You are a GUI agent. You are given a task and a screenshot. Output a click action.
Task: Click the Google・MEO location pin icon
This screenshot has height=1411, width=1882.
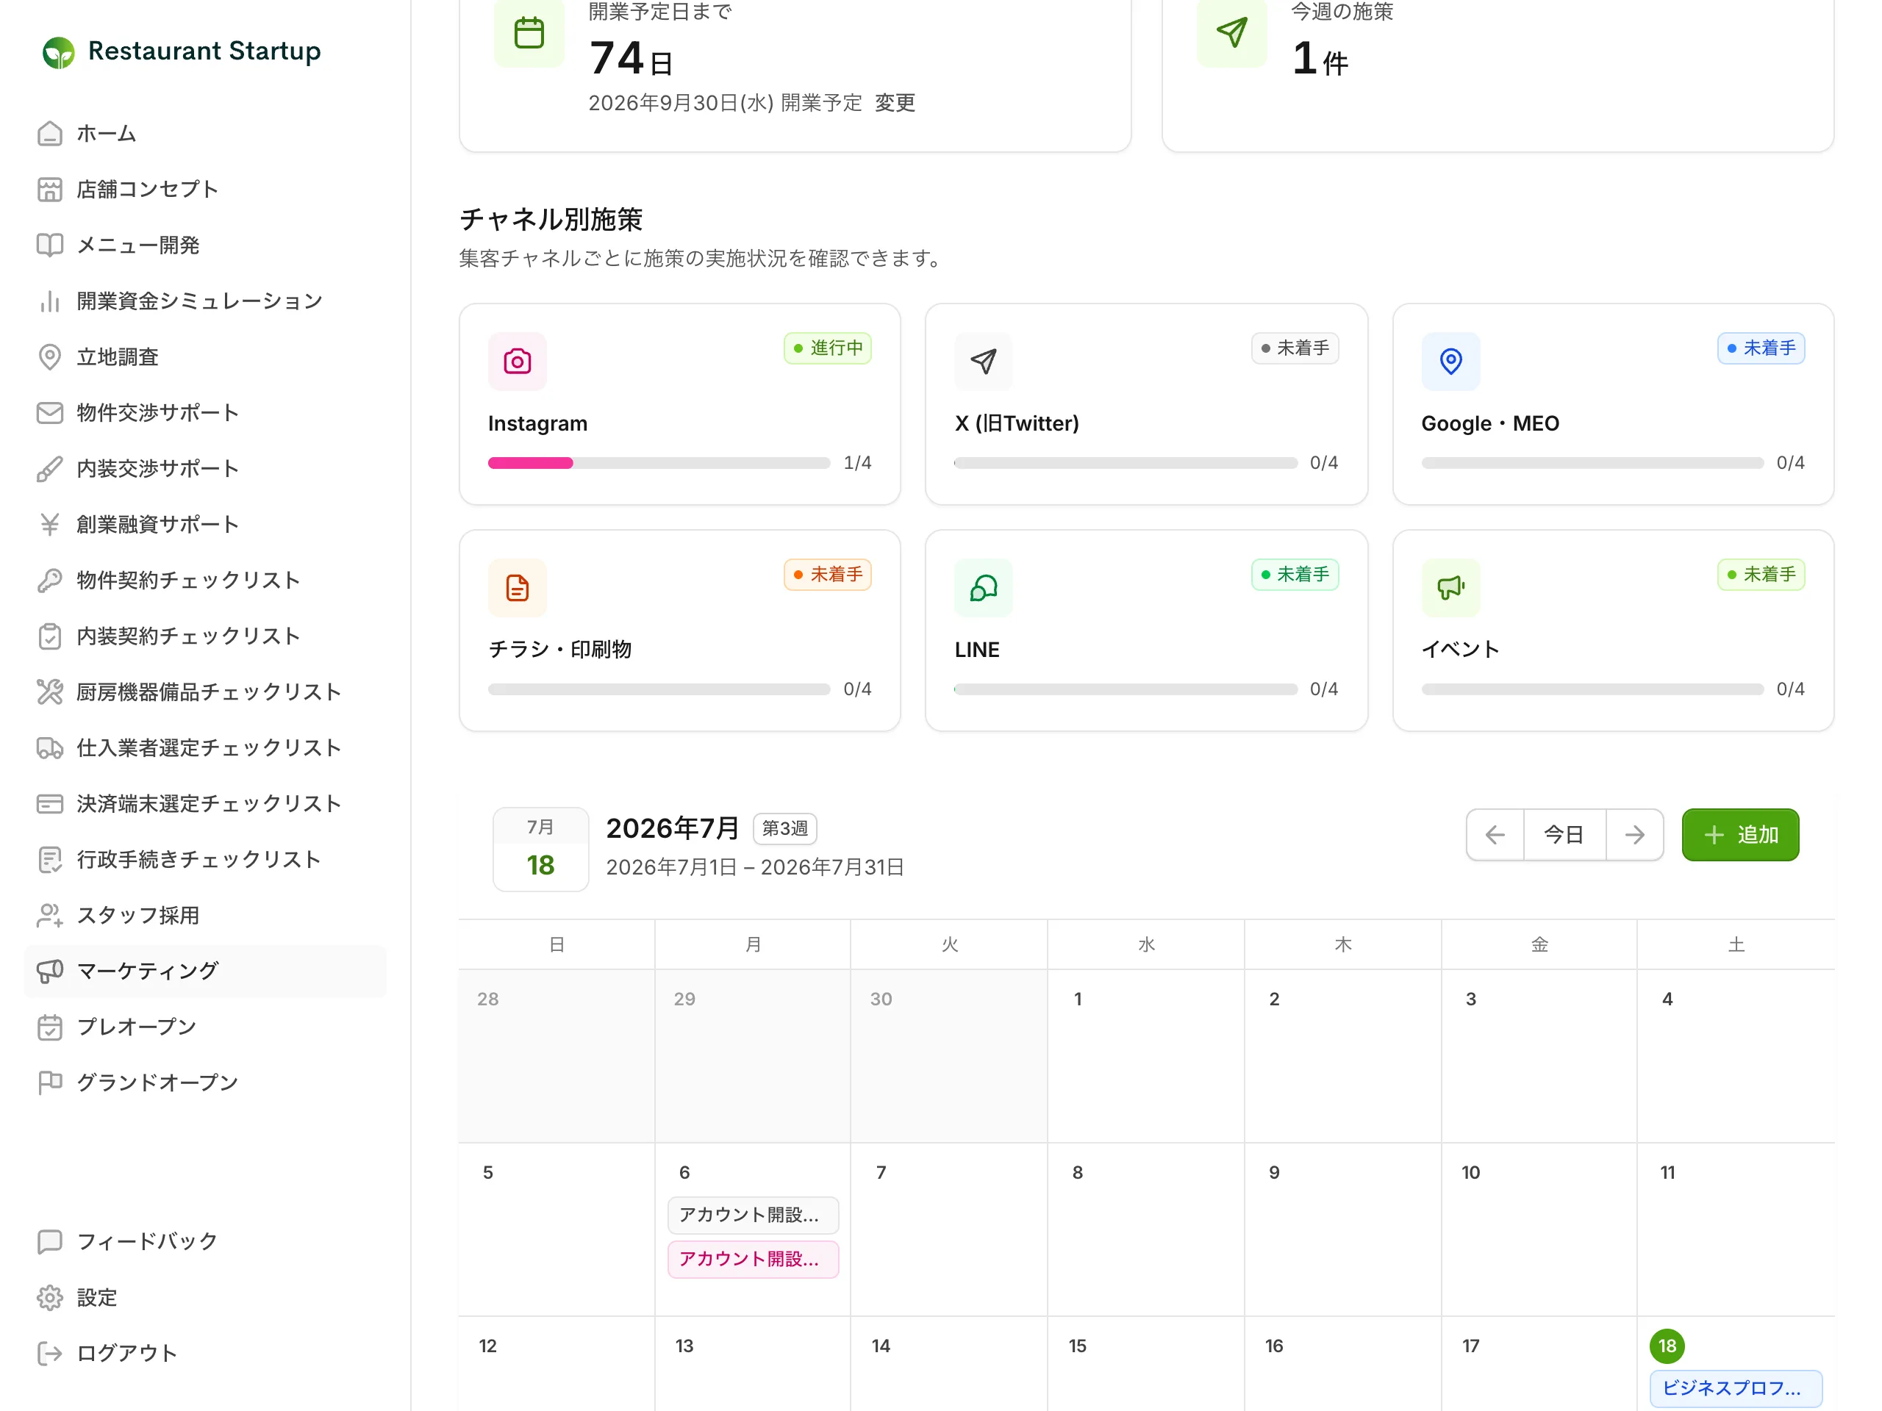click(1450, 362)
